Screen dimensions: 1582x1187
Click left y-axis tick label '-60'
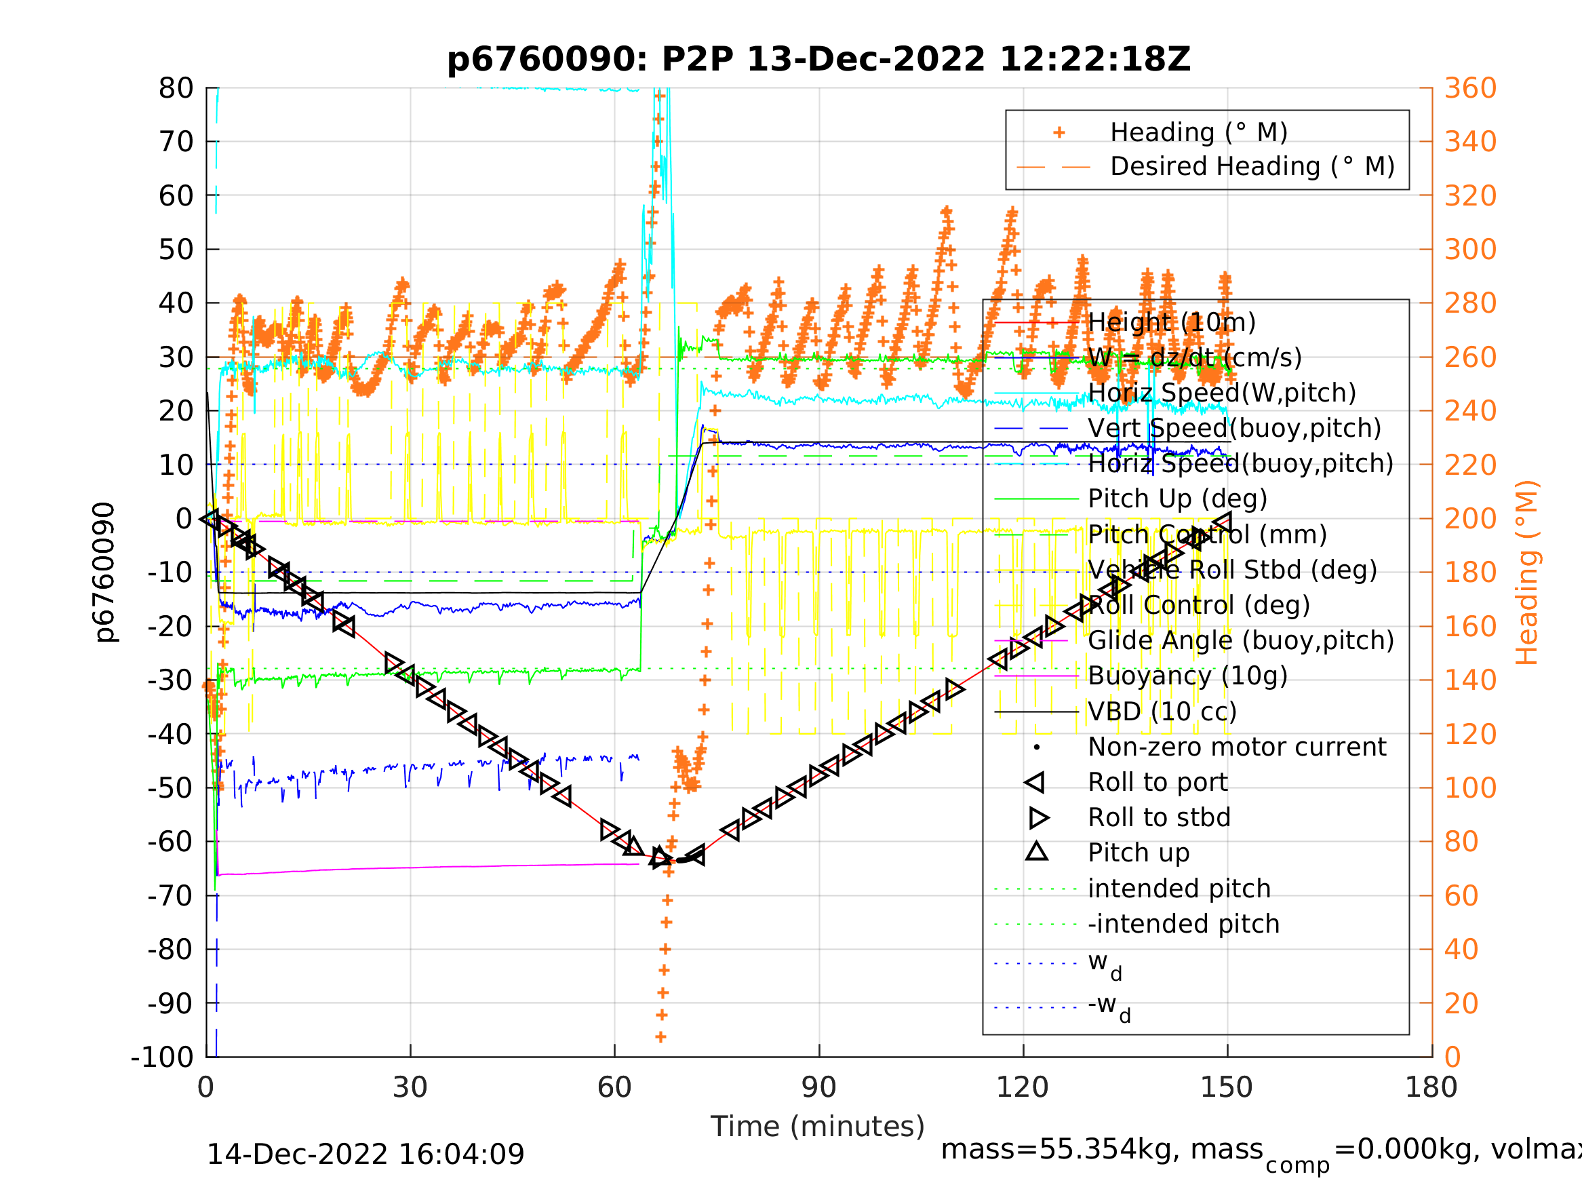tap(170, 842)
